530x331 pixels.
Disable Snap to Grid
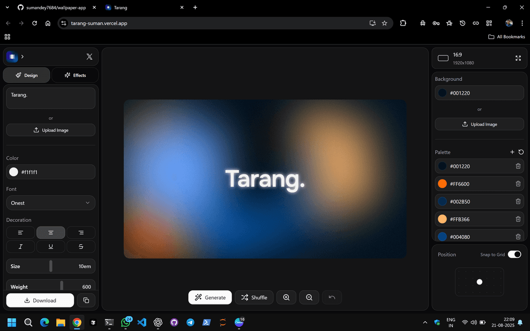(514, 255)
